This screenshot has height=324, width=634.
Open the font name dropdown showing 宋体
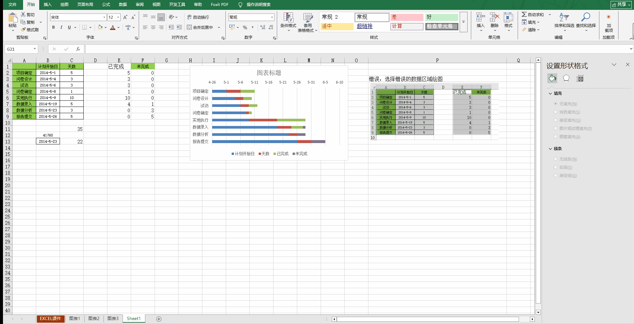[104, 17]
